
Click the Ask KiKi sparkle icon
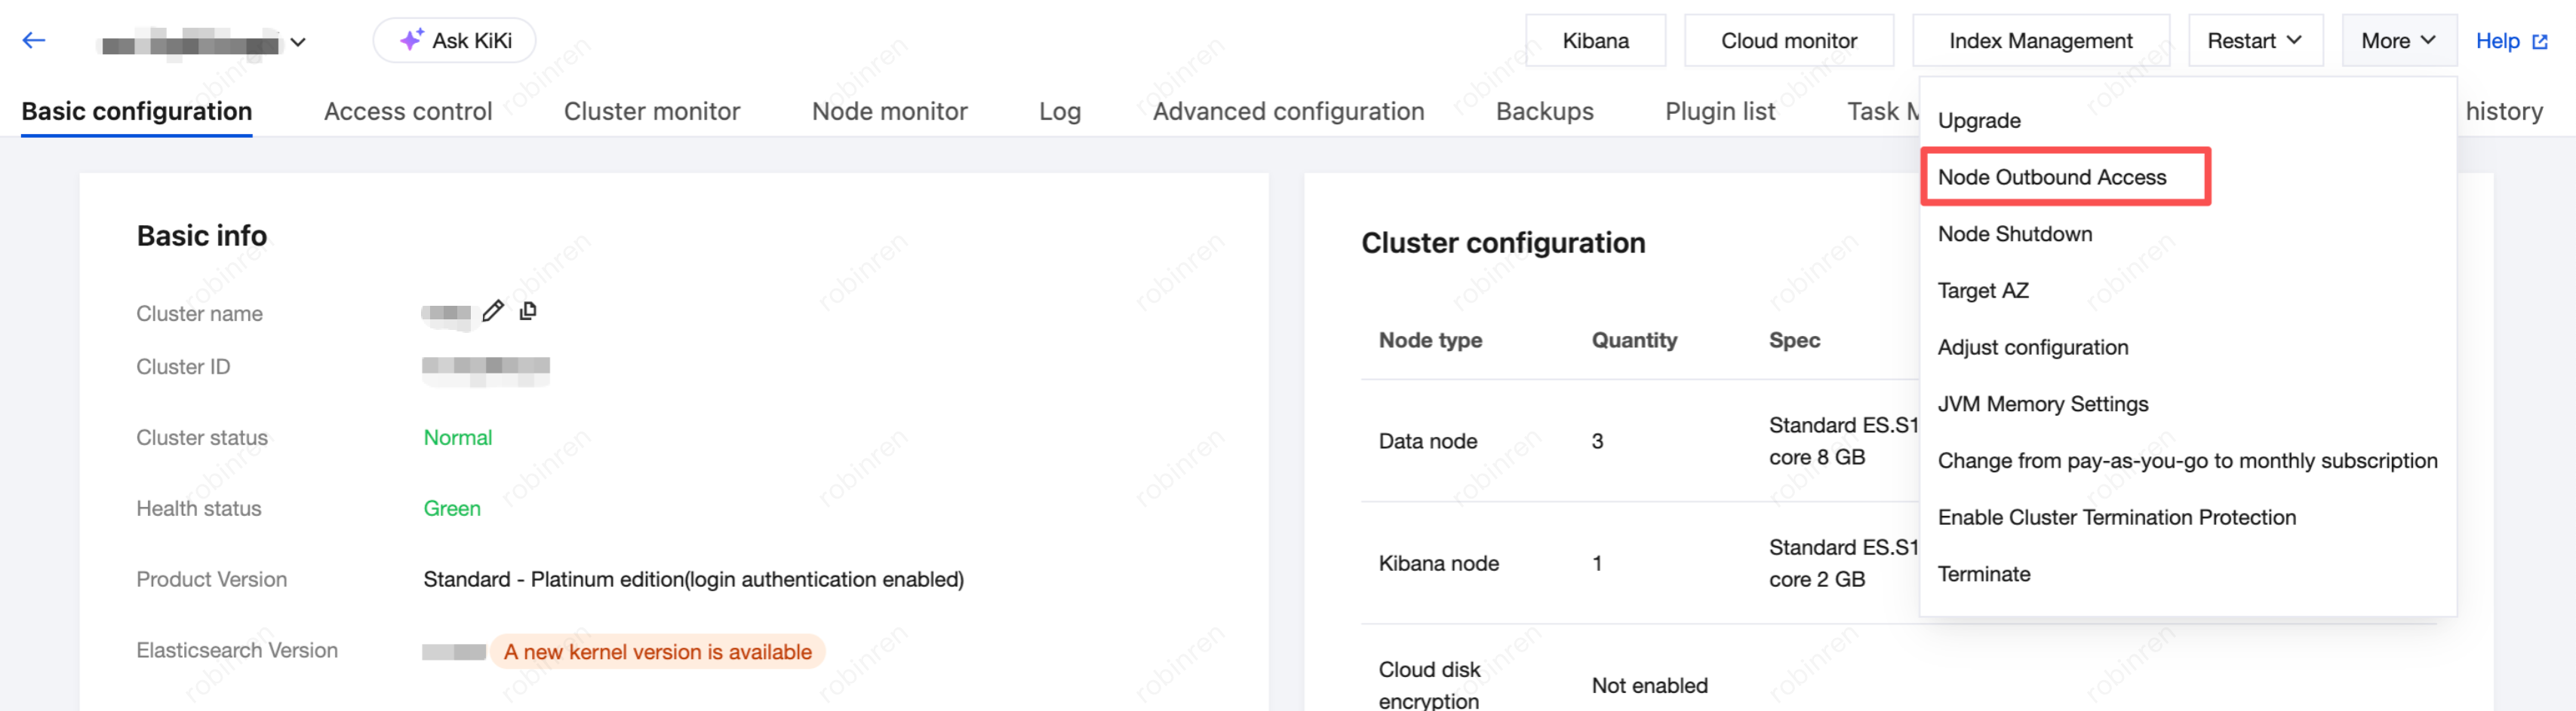click(411, 40)
